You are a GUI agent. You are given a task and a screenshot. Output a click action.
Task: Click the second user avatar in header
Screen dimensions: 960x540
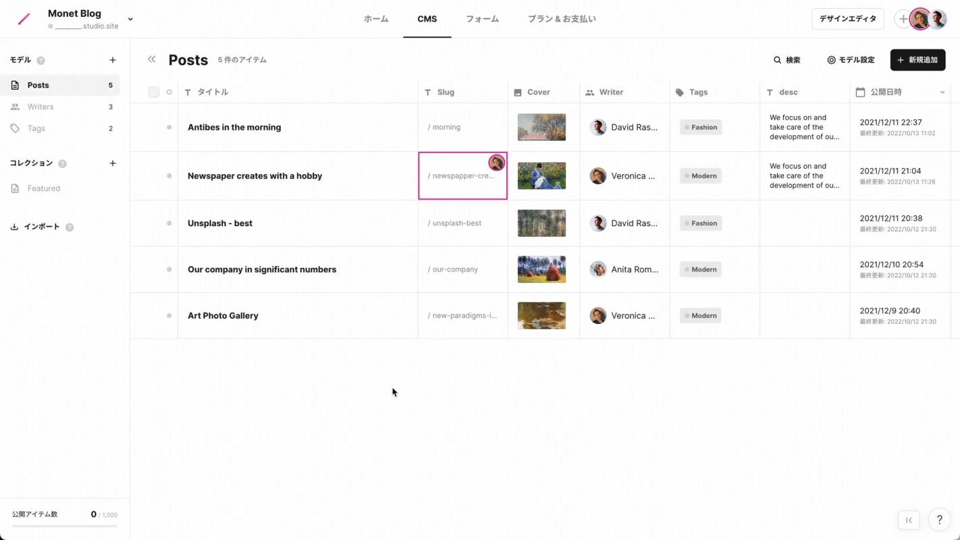[938, 19]
